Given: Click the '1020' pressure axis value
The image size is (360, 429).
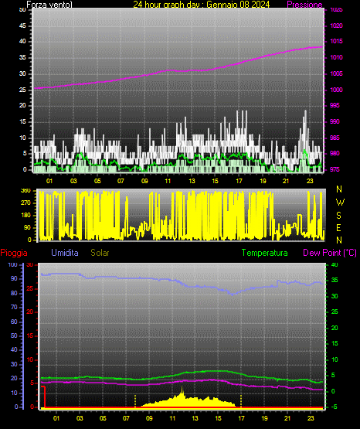Looking at the screenshot, I should pos(336,26).
